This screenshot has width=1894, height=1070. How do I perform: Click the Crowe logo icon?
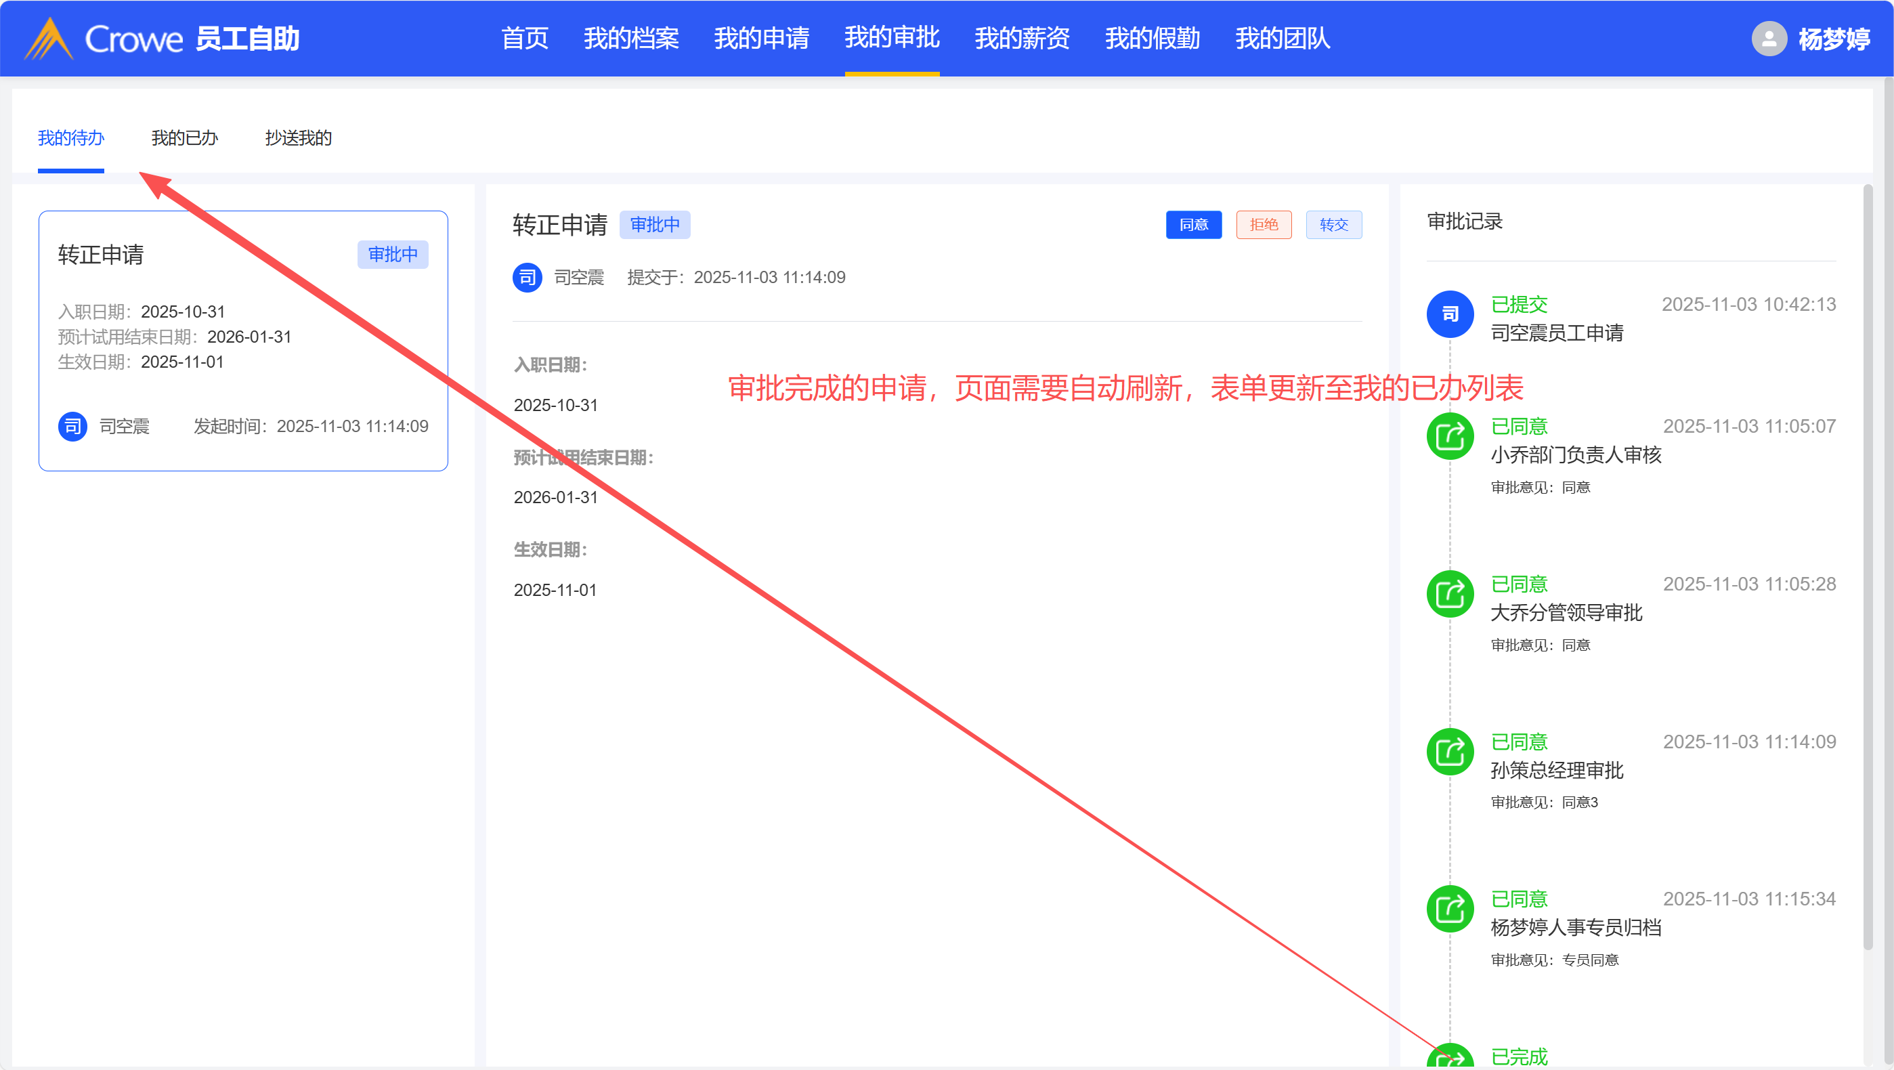click(49, 38)
